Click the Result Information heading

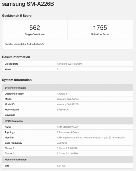[16, 57]
